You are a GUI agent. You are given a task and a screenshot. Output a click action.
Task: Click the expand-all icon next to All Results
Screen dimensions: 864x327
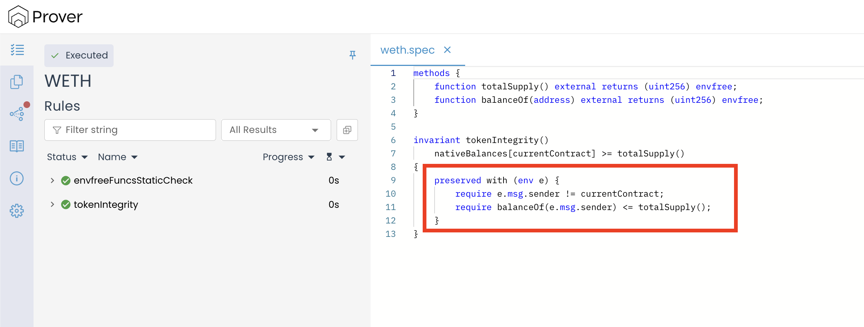pos(347,130)
